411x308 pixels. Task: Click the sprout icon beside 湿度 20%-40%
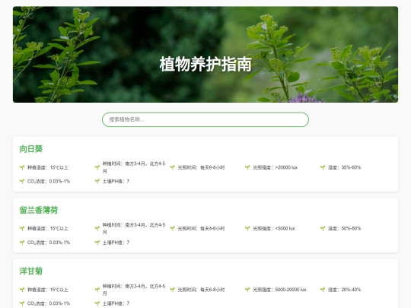(x=323, y=290)
